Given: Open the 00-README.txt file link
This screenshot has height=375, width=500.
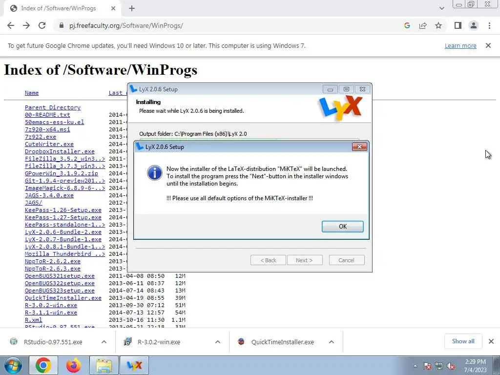Looking at the screenshot, I should [x=47, y=115].
